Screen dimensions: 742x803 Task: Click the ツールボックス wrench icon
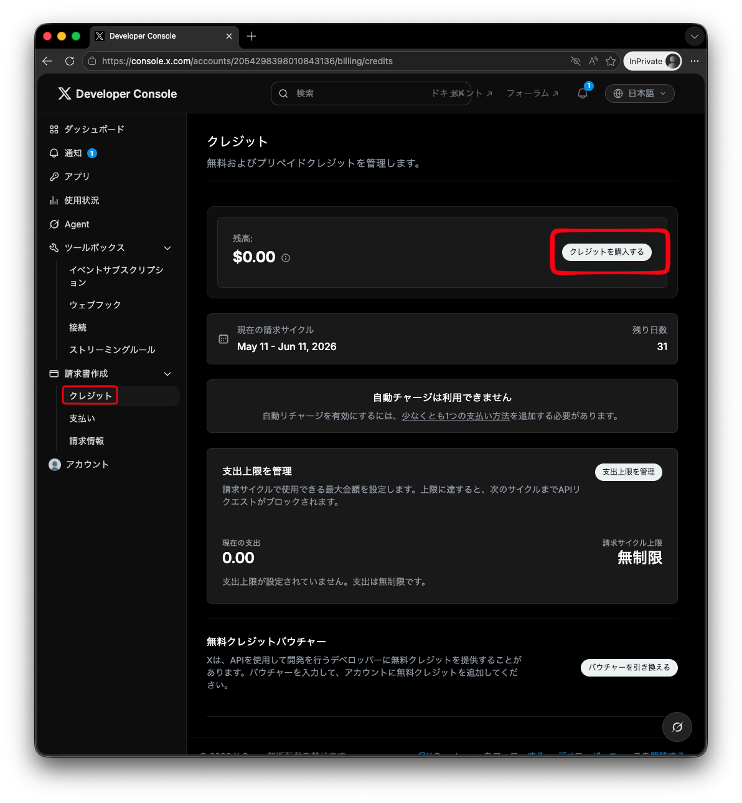[54, 248]
